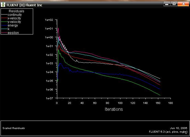The image size is (190, 137).
Task: Click the '1e-02' y-axis label
Action: pyautogui.click(x=49, y=55)
